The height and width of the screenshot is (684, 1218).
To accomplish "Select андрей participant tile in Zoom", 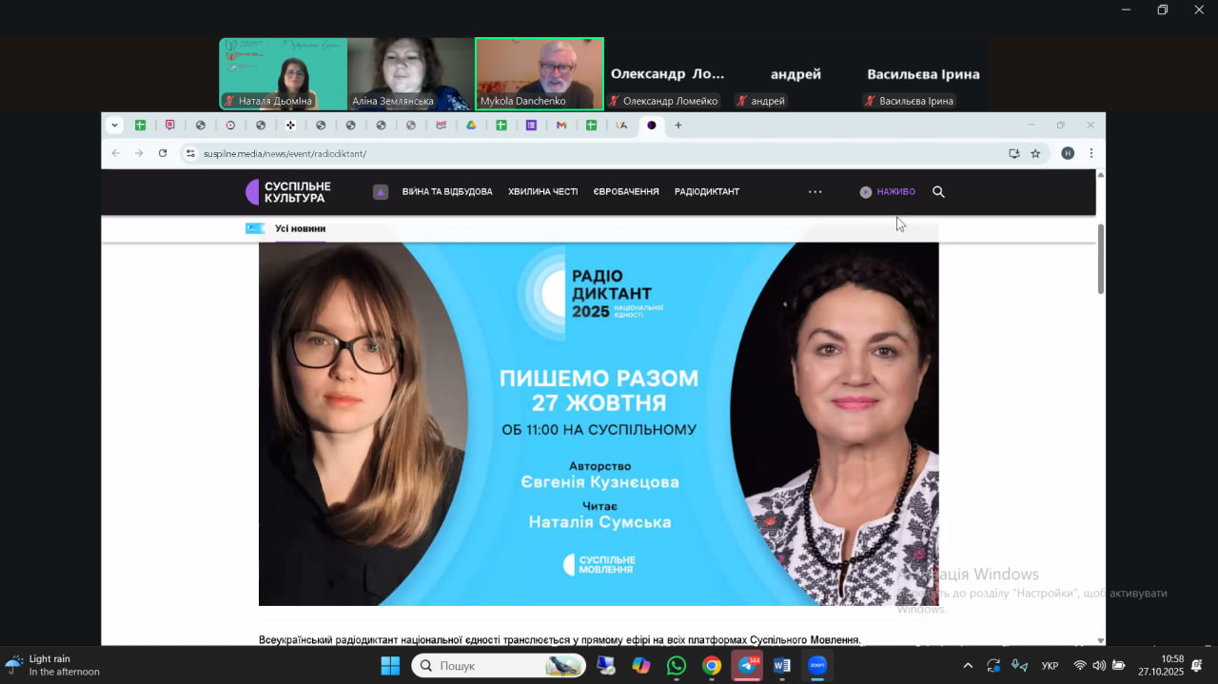I will [796, 74].
